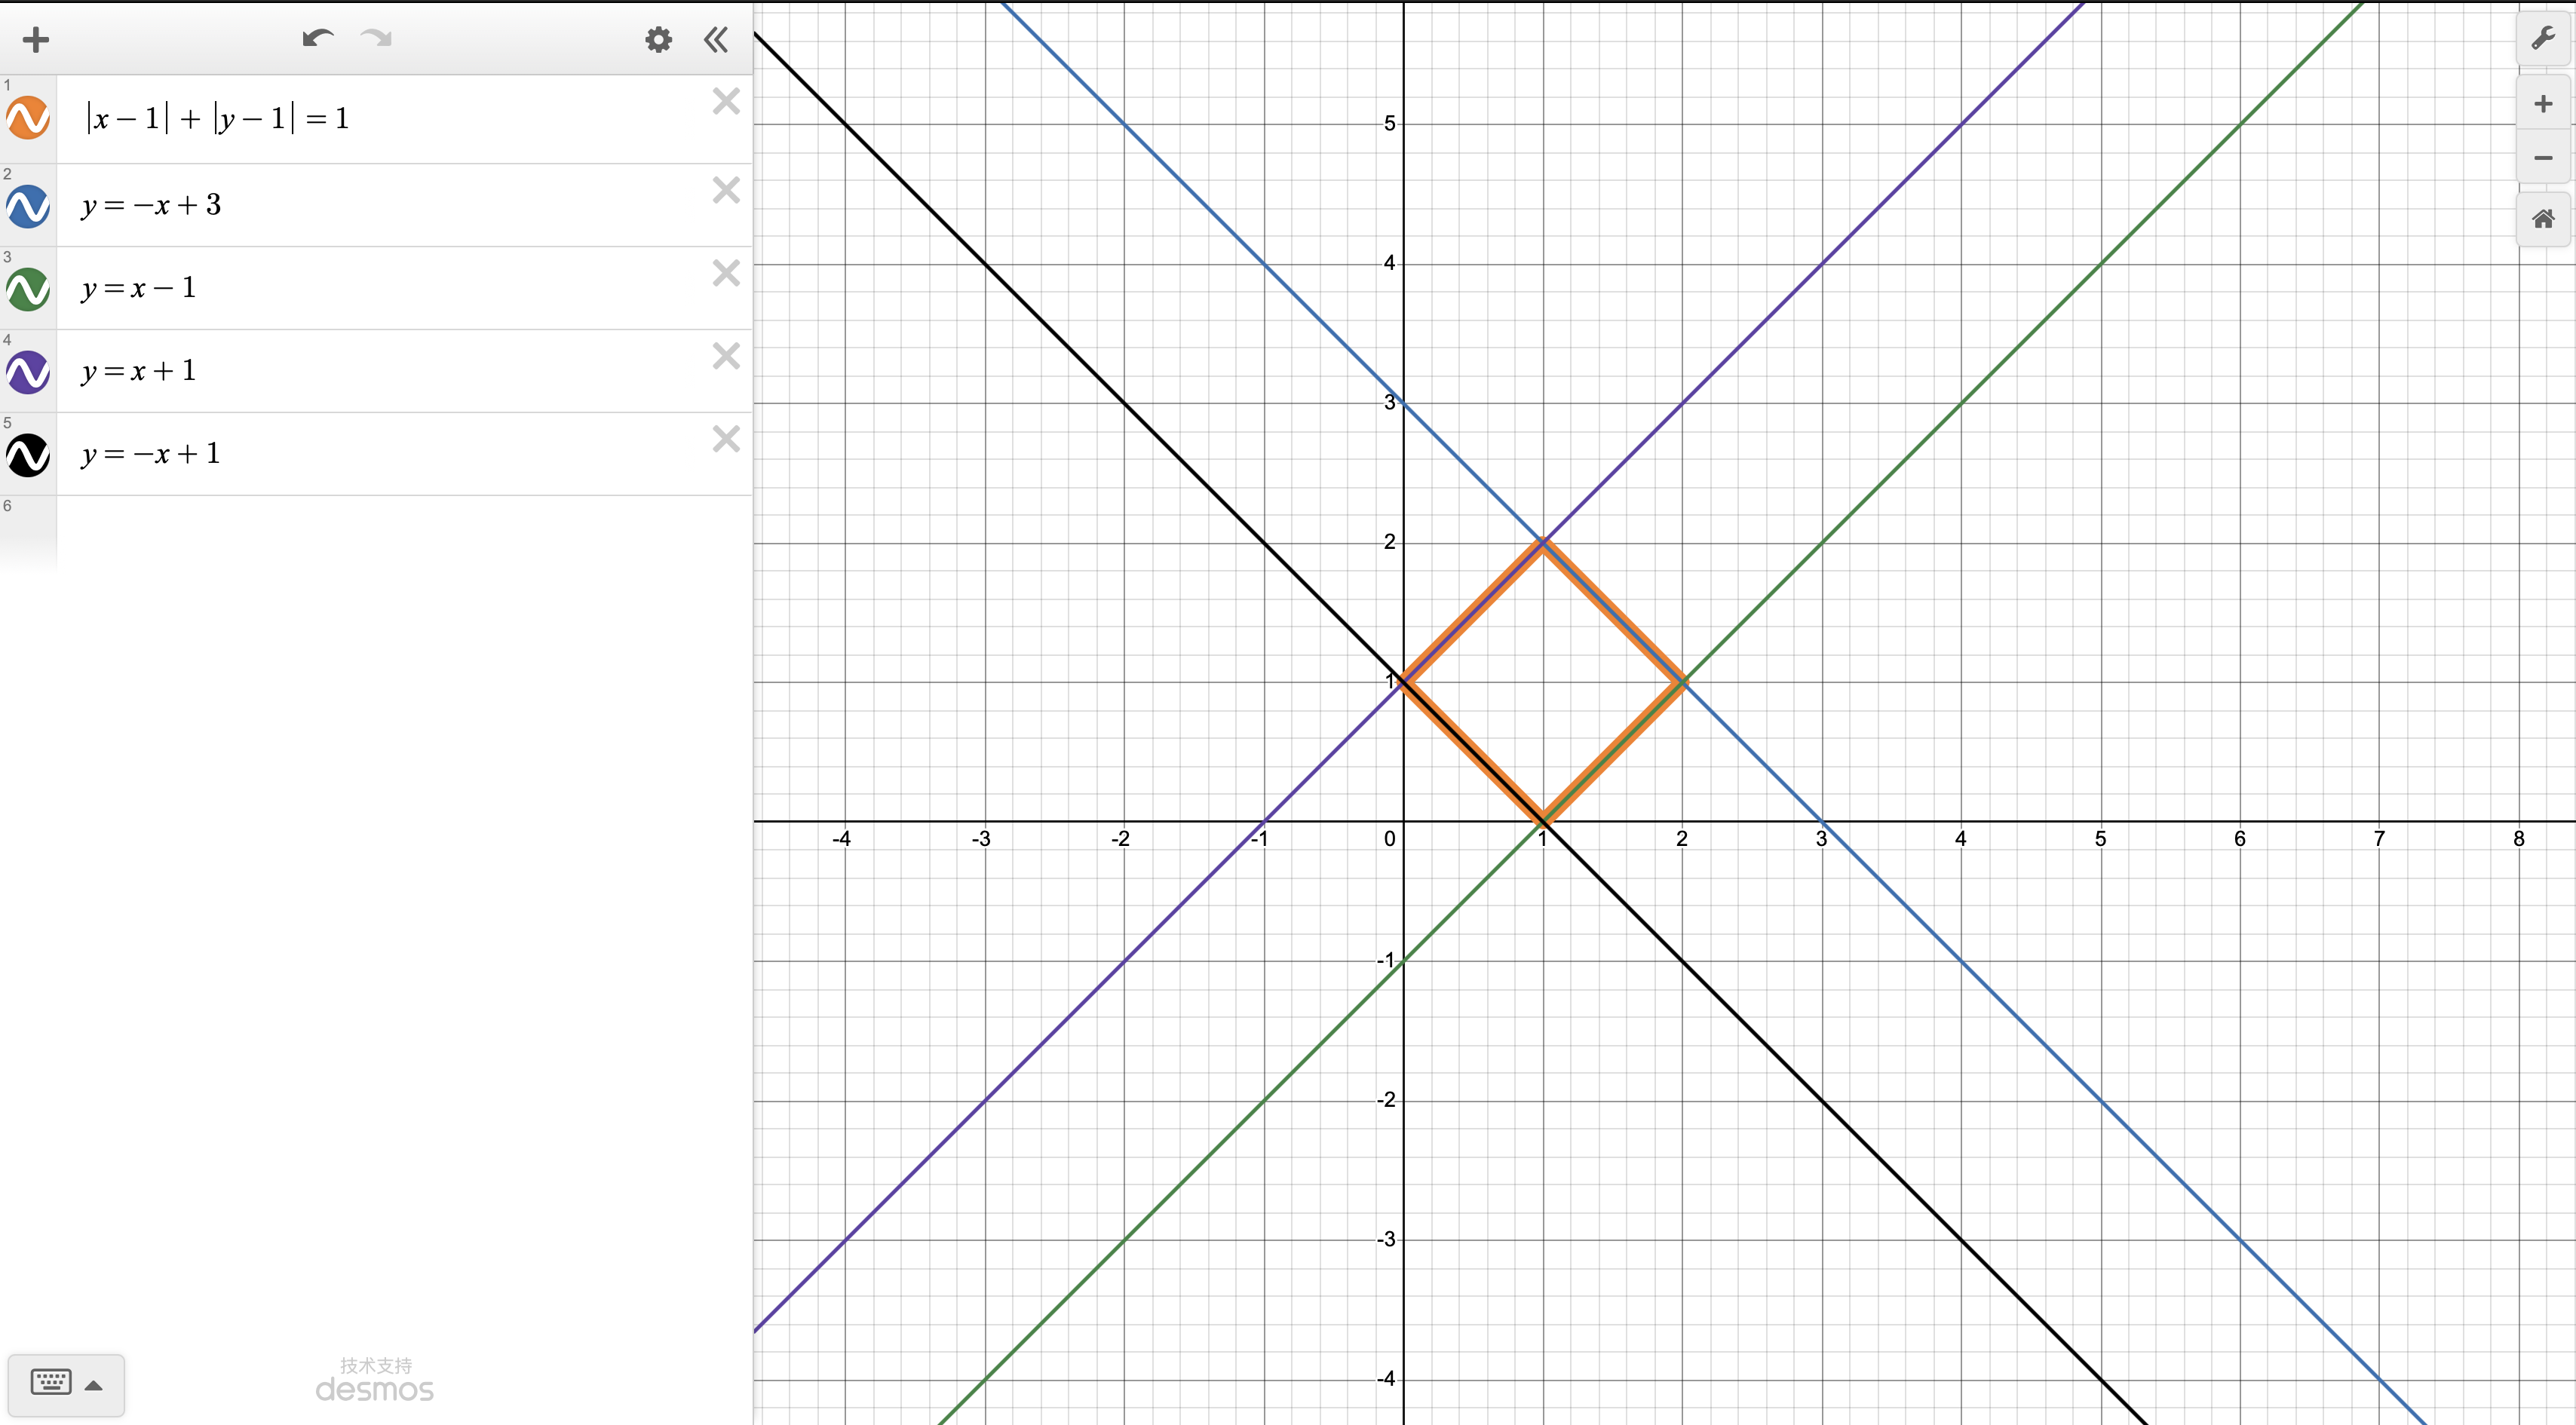Click the undo arrow
Viewport: 2576px width, 1425px height.
click(x=317, y=39)
